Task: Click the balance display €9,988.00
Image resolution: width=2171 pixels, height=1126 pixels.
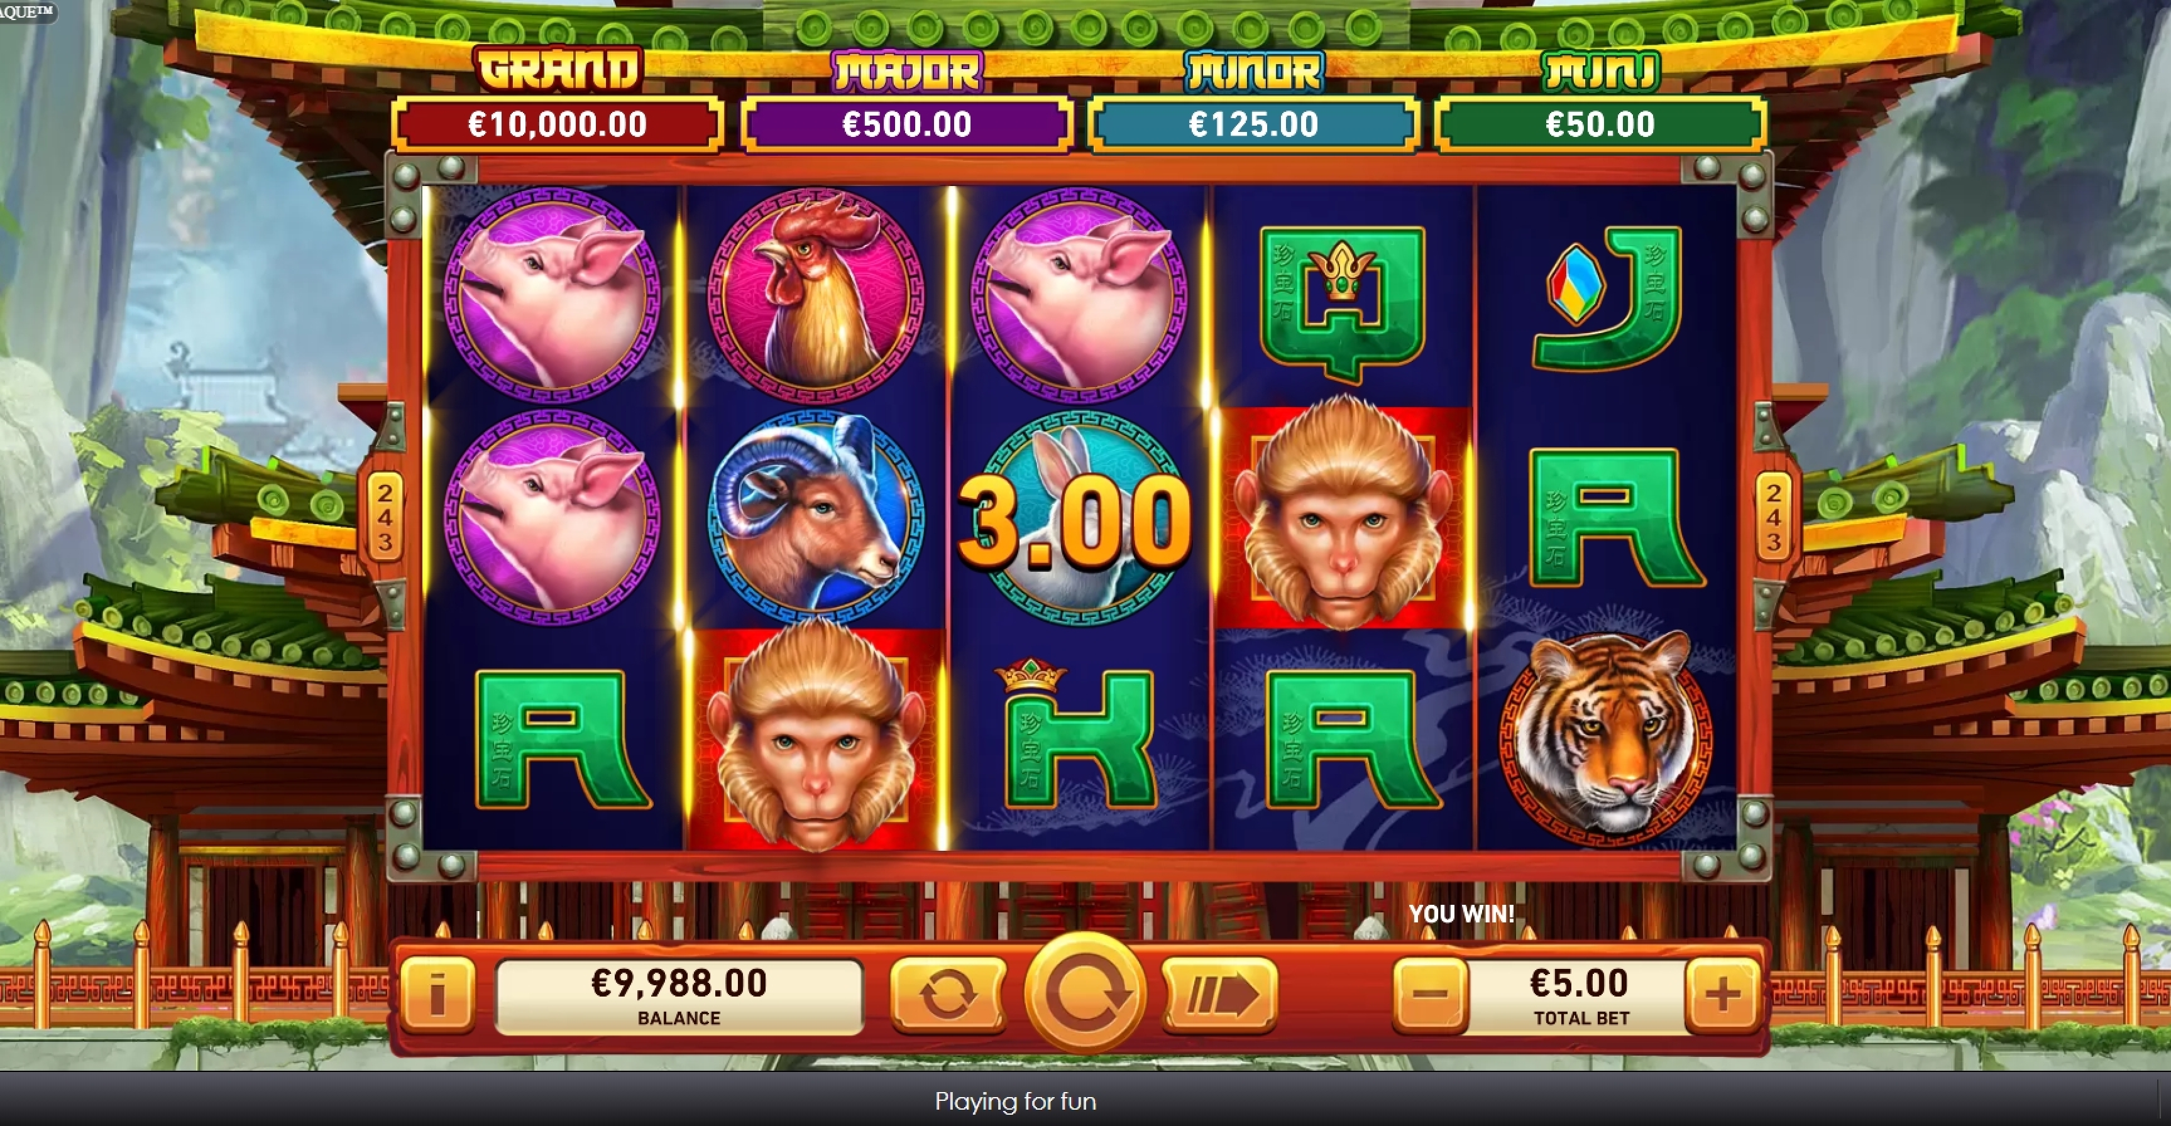Action: tap(679, 996)
